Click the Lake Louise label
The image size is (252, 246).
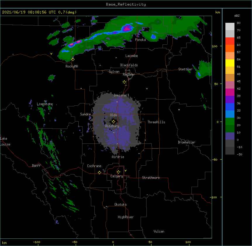click(x=5, y=141)
